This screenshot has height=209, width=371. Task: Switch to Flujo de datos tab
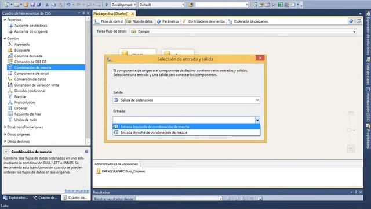140,21
